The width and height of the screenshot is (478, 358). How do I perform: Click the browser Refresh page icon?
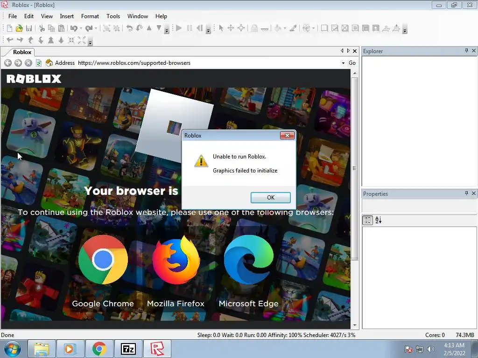click(39, 63)
